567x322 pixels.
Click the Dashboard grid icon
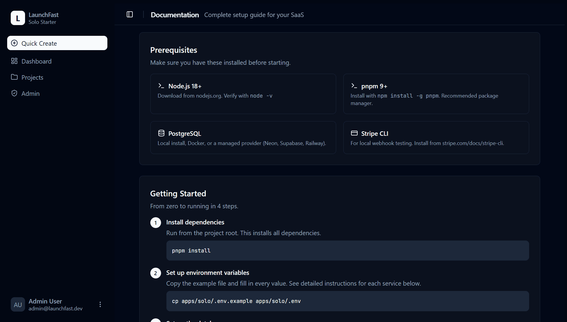pos(14,61)
